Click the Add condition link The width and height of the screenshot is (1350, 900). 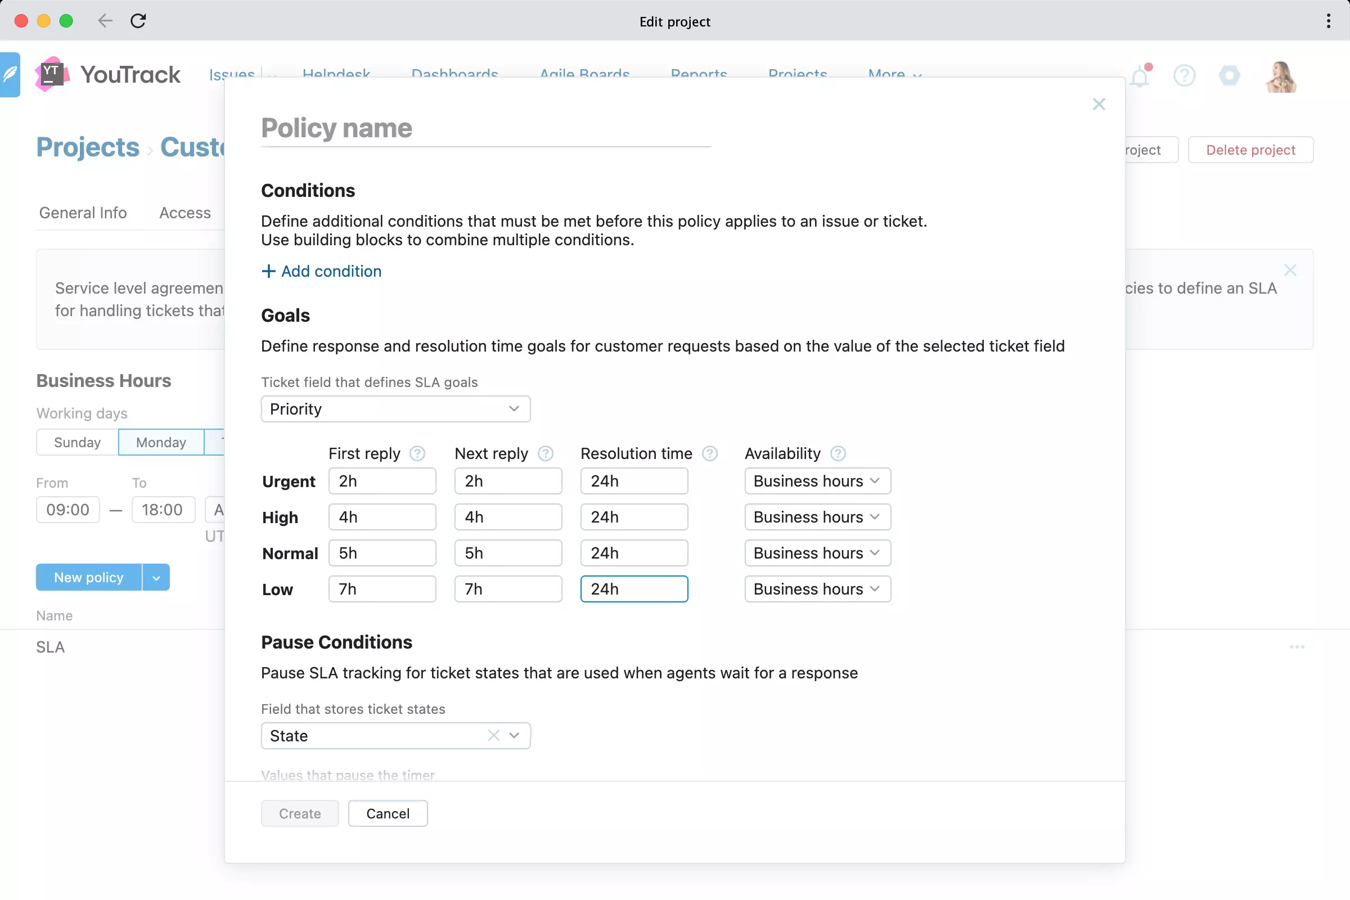pos(321,271)
